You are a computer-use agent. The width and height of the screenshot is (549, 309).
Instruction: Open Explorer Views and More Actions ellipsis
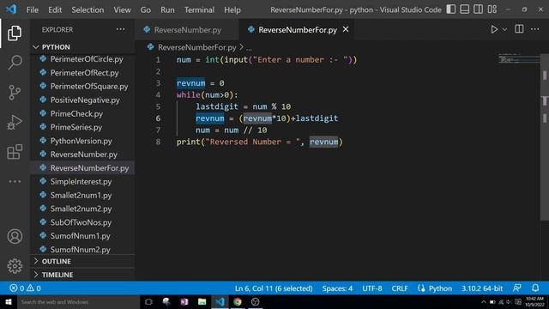[120, 29]
